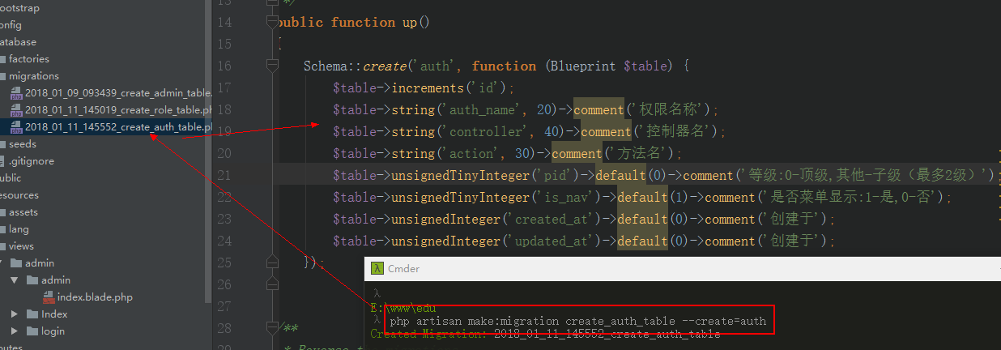Image resolution: width=1001 pixels, height=350 pixels.
Task: Click the views folder in project tree
Action: 21,246
